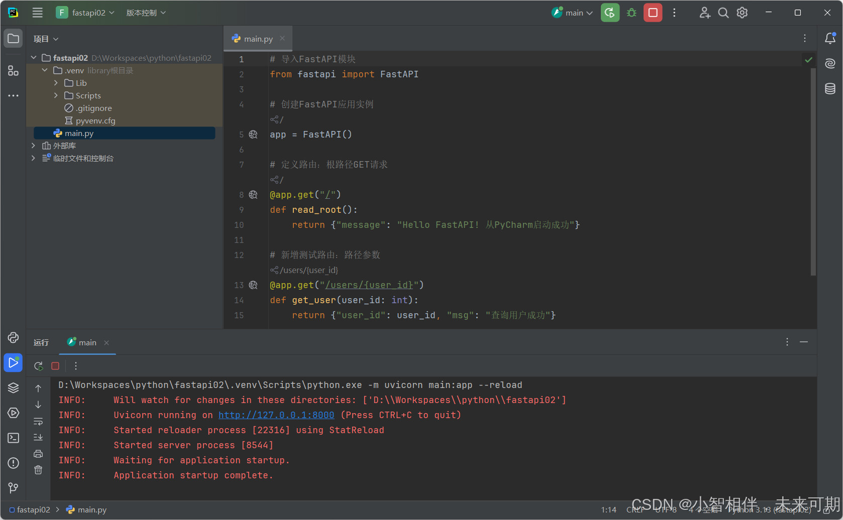The width and height of the screenshot is (843, 520).
Task: Select the pyvenv.cfg file
Action: (90, 120)
